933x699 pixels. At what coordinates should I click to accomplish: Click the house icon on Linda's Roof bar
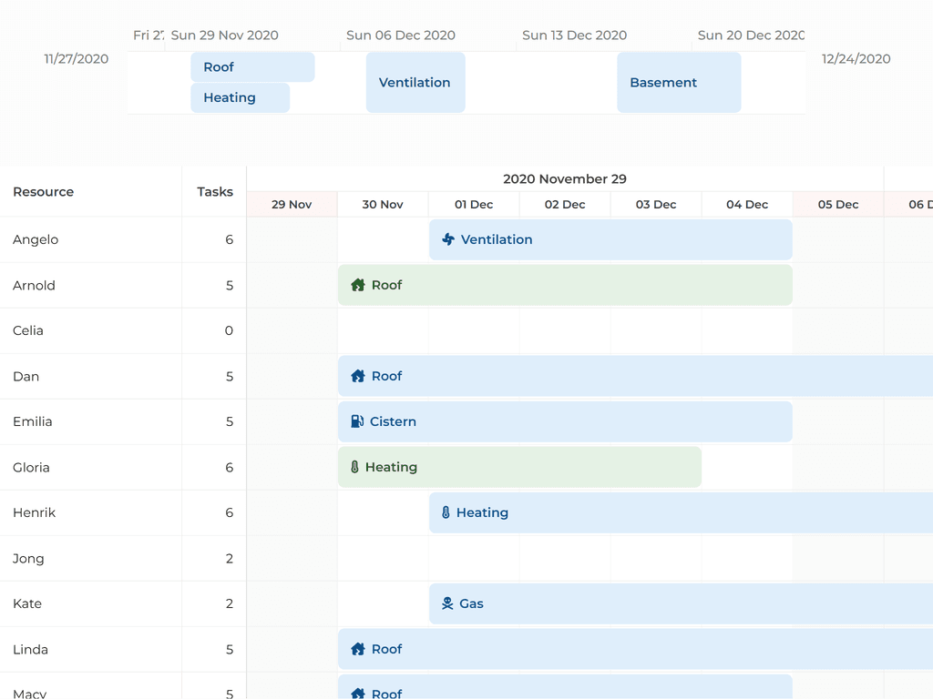coord(356,649)
